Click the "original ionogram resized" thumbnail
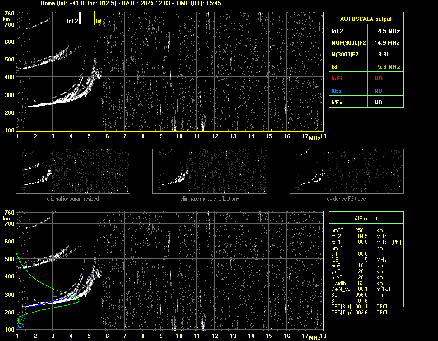 (73, 171)
